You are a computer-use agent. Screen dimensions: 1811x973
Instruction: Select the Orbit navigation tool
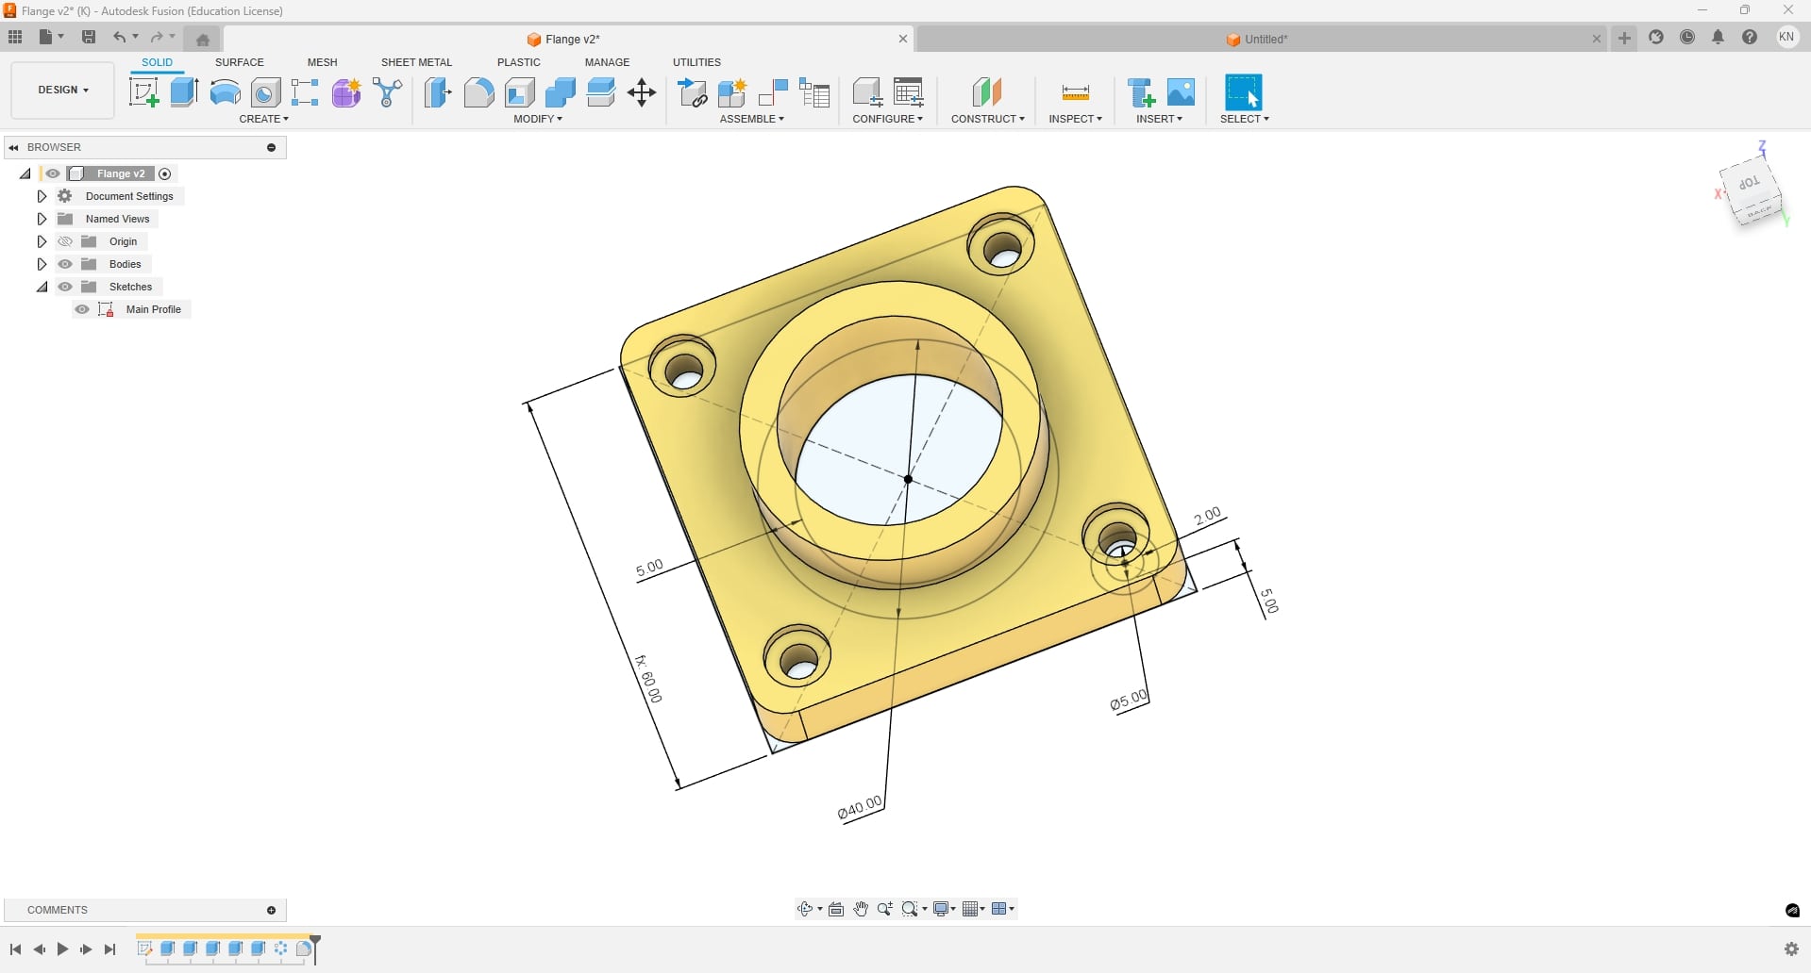click(805, 909)
